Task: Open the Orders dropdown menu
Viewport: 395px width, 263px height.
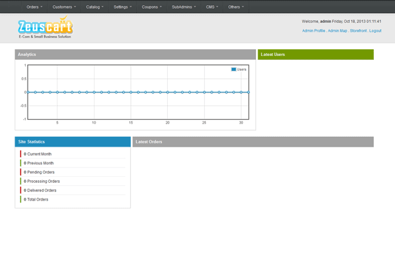Action: [x=35, y=7]
